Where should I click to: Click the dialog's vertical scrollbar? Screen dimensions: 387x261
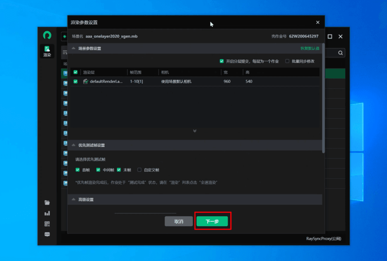tap(323, 99)
